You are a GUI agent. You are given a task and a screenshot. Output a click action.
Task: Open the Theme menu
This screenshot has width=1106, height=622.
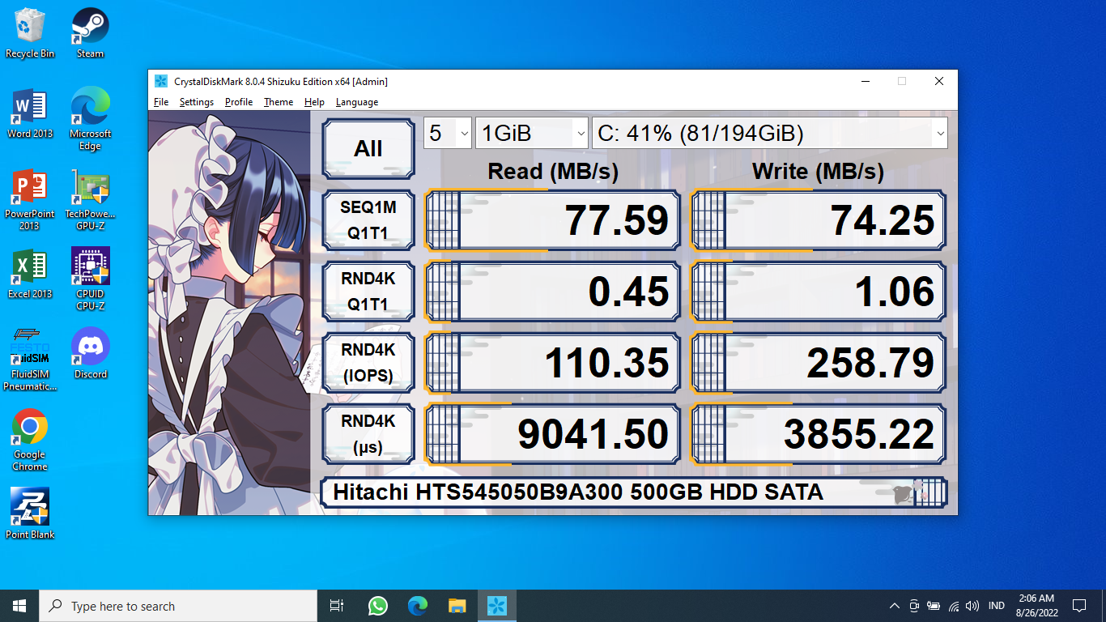[x=279, y=102]
